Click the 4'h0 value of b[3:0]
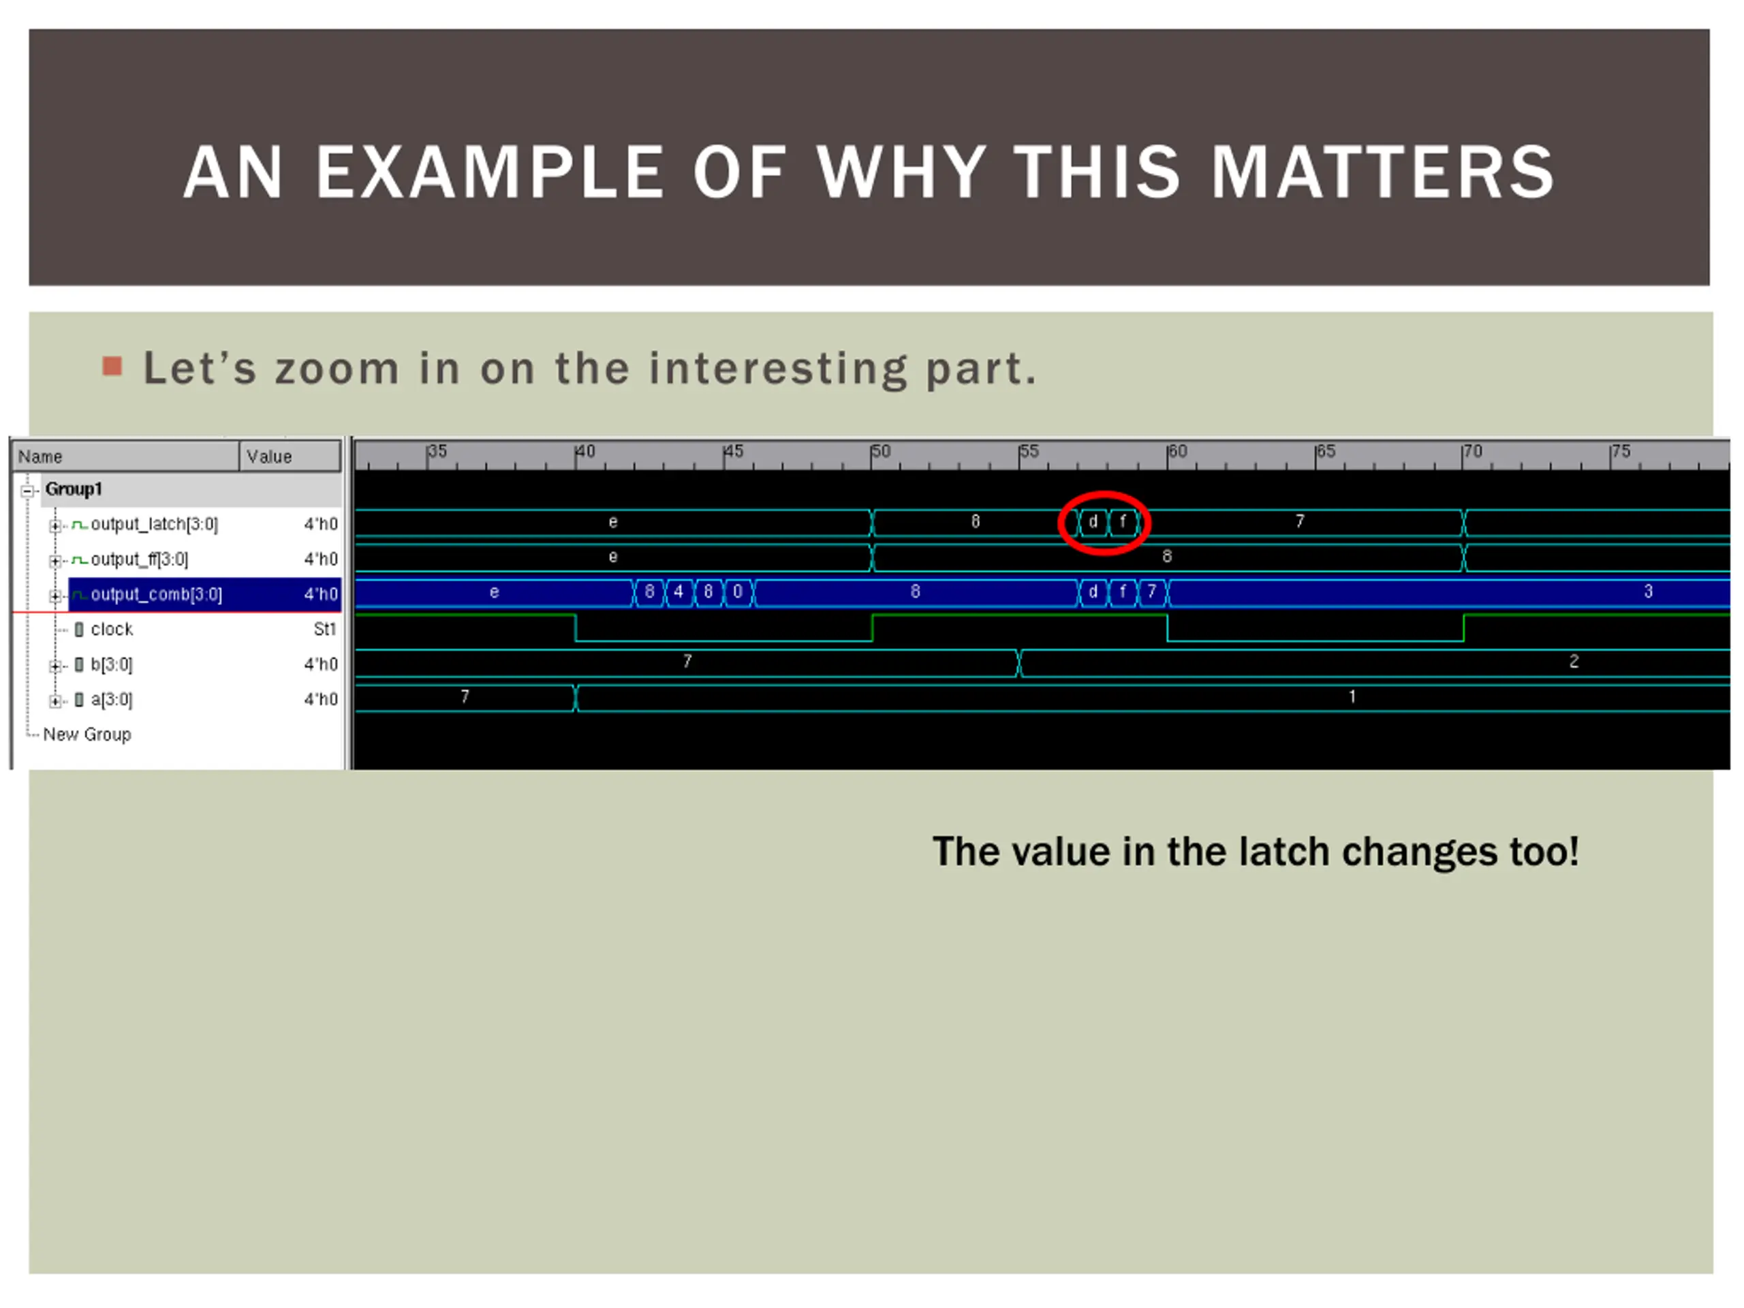The width and height of the screenshot is (1744, 1308). (321, 665)
